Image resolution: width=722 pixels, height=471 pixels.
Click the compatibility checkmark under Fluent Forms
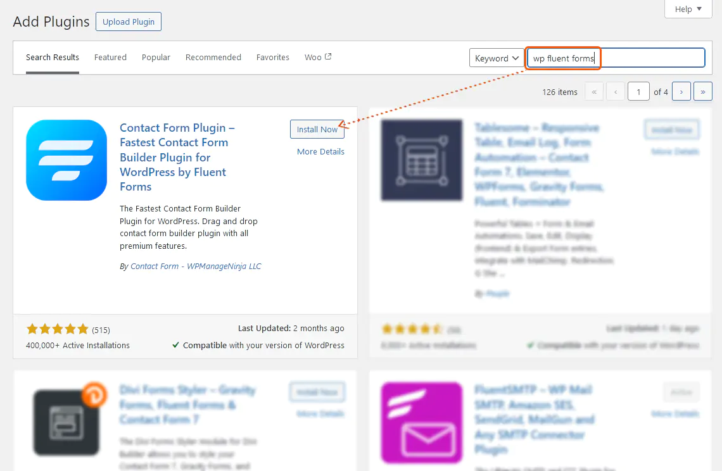point(176,346)
